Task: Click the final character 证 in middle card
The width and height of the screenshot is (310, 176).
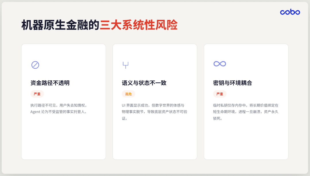Action: (124, 118)
